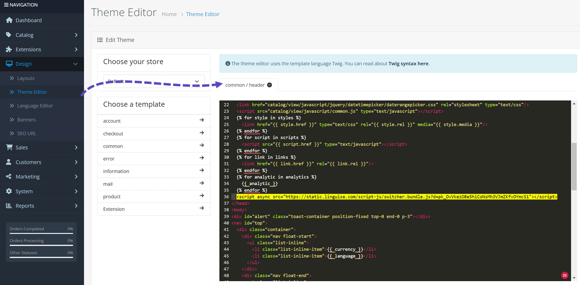580x285 pixels.
Task: Open the store selection dropdown
Action: click(154, 81)
